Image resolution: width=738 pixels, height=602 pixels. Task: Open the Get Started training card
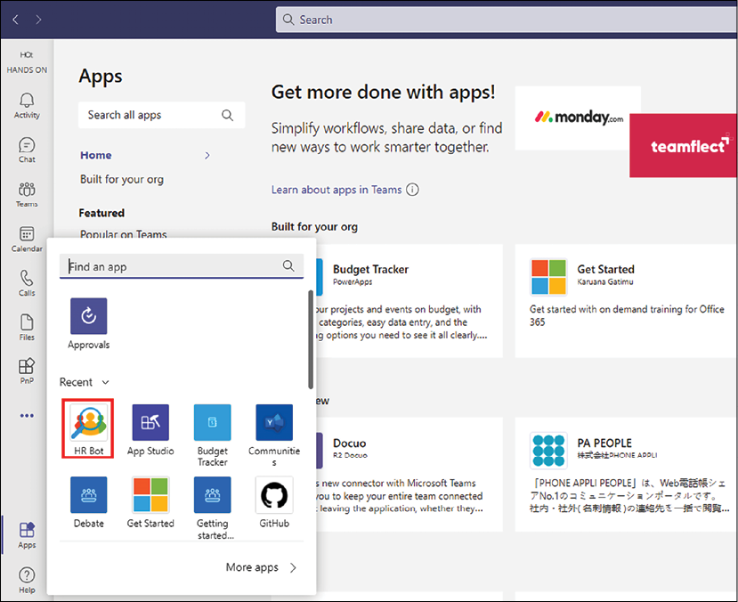point(626,301)
